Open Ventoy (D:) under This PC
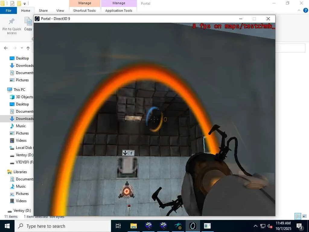The height and width of the screenshot is (232, 309). pyautogui.click(x=22, y=155)
